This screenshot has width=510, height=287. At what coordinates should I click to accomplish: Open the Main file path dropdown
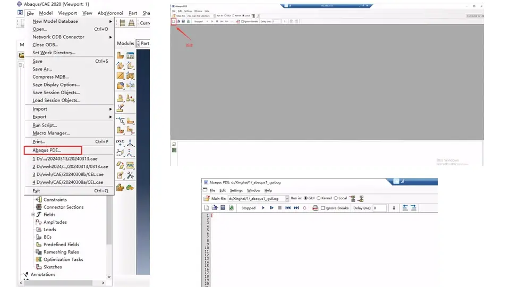286,198
